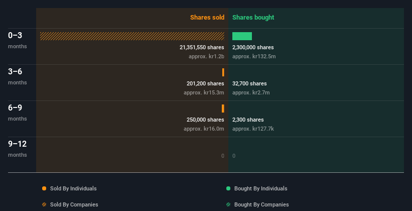Click the Shares bought column header

pos(253,18)
